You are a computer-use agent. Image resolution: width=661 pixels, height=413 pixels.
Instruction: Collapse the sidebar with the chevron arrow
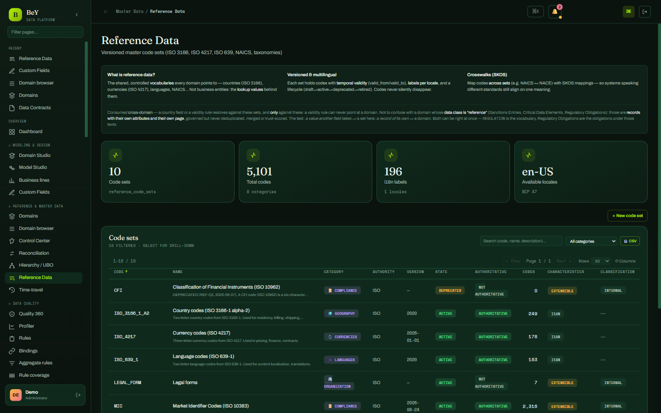tap(77, 15)
